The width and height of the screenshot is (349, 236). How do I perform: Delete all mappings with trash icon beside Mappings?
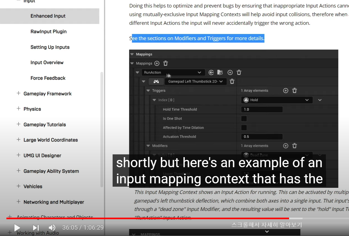pyautogui.click(x=166, y=63)
